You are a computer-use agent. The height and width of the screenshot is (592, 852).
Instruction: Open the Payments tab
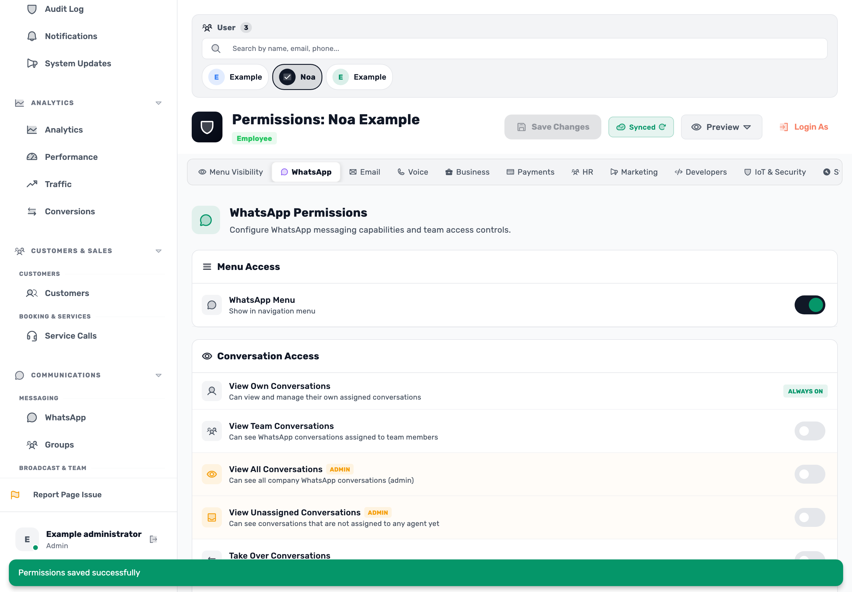530,172
